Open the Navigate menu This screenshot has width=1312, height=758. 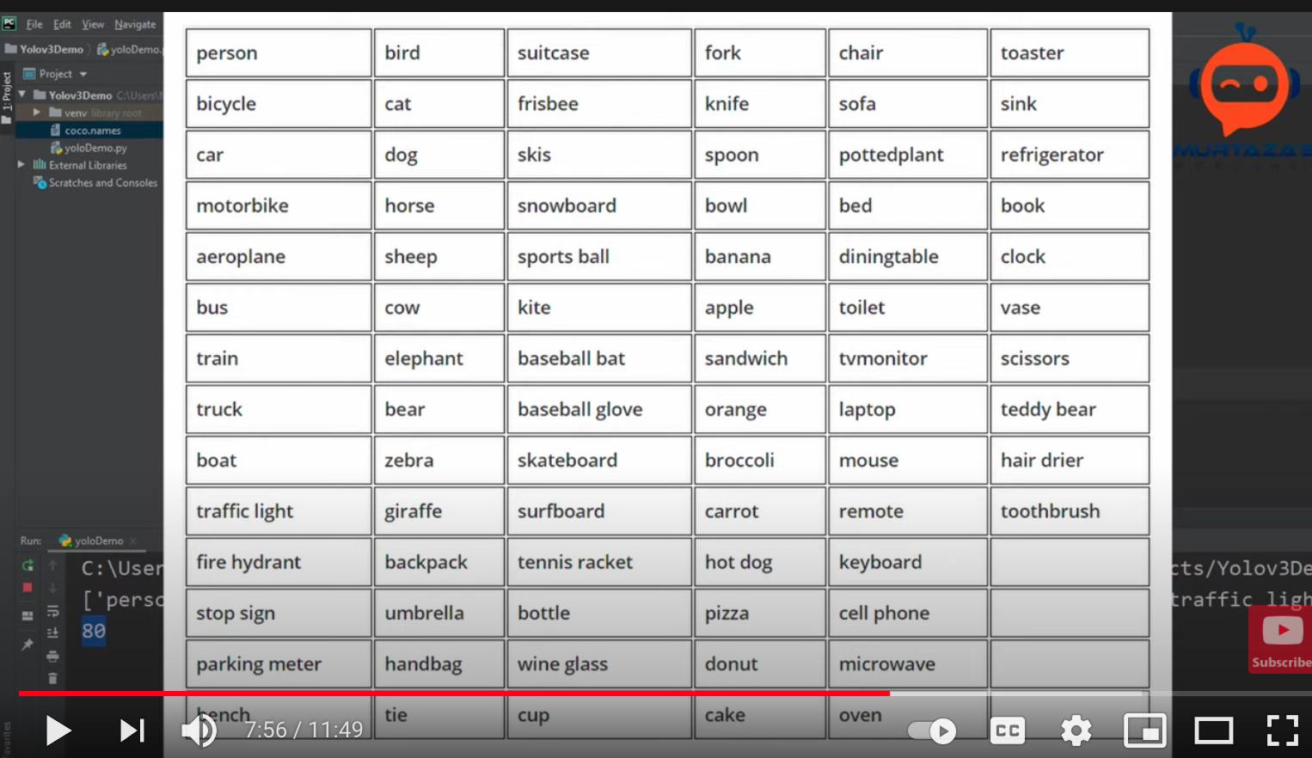click(x=135, y=24)
